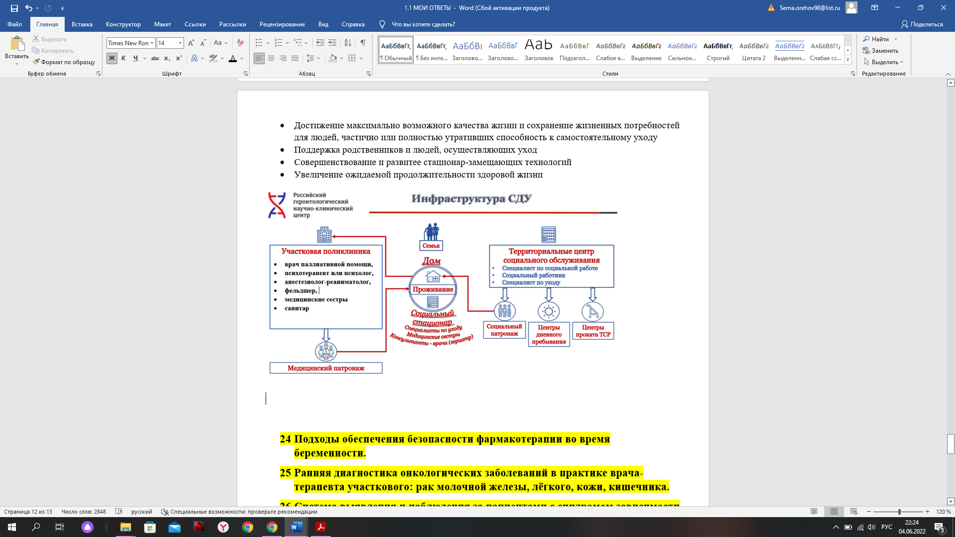The width and height of the screenshot is (955, 537).
Task: Click in the 'Что вы хотите сделать?' search box
Action: 423,24
